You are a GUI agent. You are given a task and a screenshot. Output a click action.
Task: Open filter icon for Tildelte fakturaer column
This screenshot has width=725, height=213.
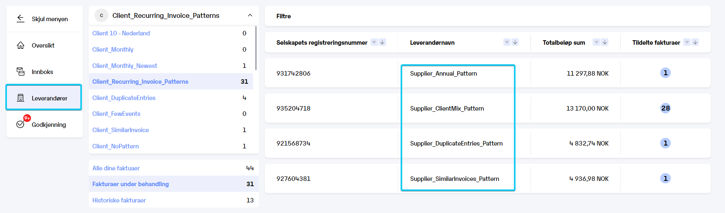click(x=687, y=42)
